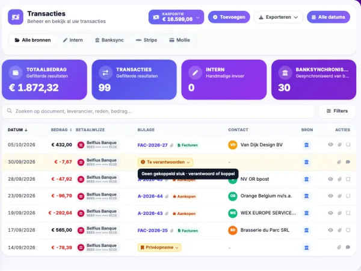Click bank source icon on € -78,39 row
The image size is (361, 271).
[306, 248]
